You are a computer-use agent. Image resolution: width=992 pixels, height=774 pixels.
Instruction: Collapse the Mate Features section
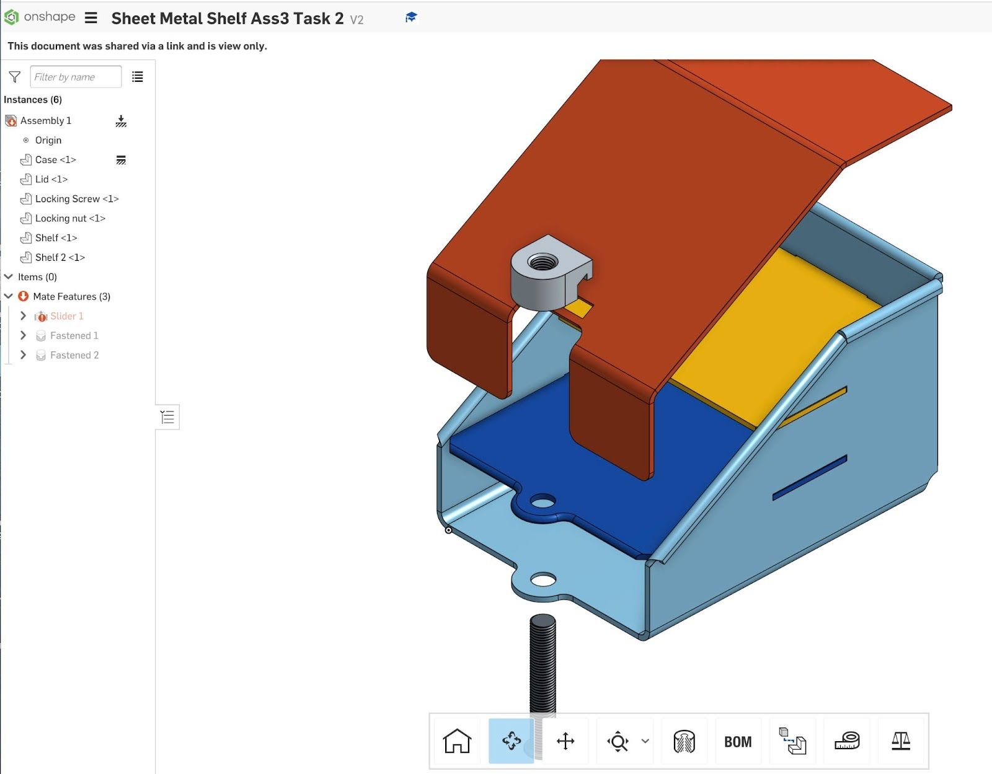9,296
